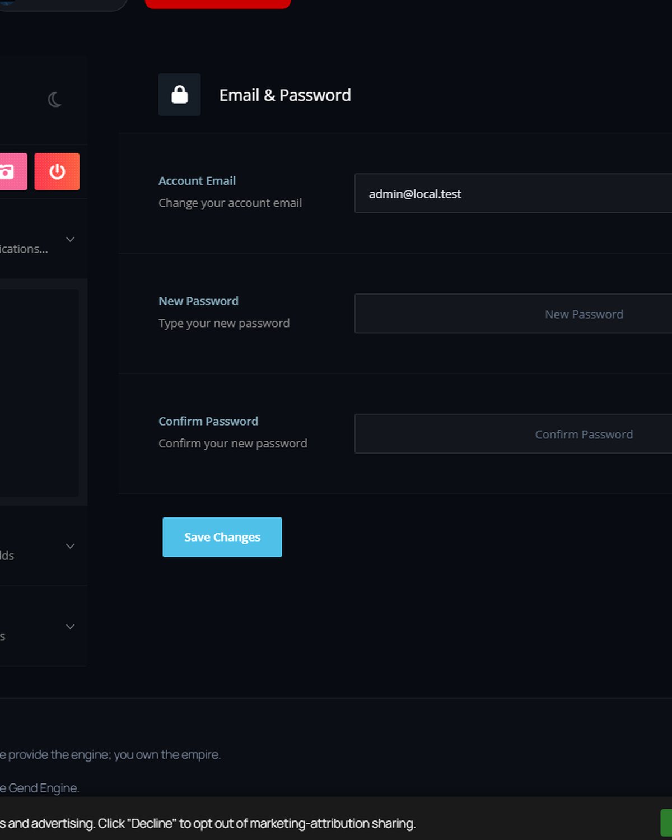Click the 'Change your account email' text
Image resolution: width=672 pixels, height=840 pixels.
coord(230,203)
